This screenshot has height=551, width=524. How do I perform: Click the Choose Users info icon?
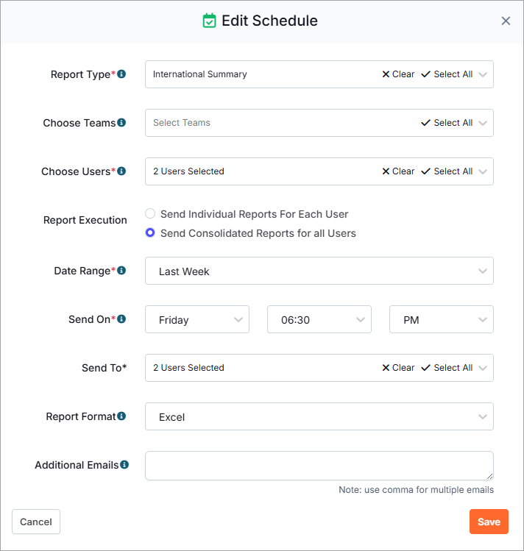[x=121, y=171]
